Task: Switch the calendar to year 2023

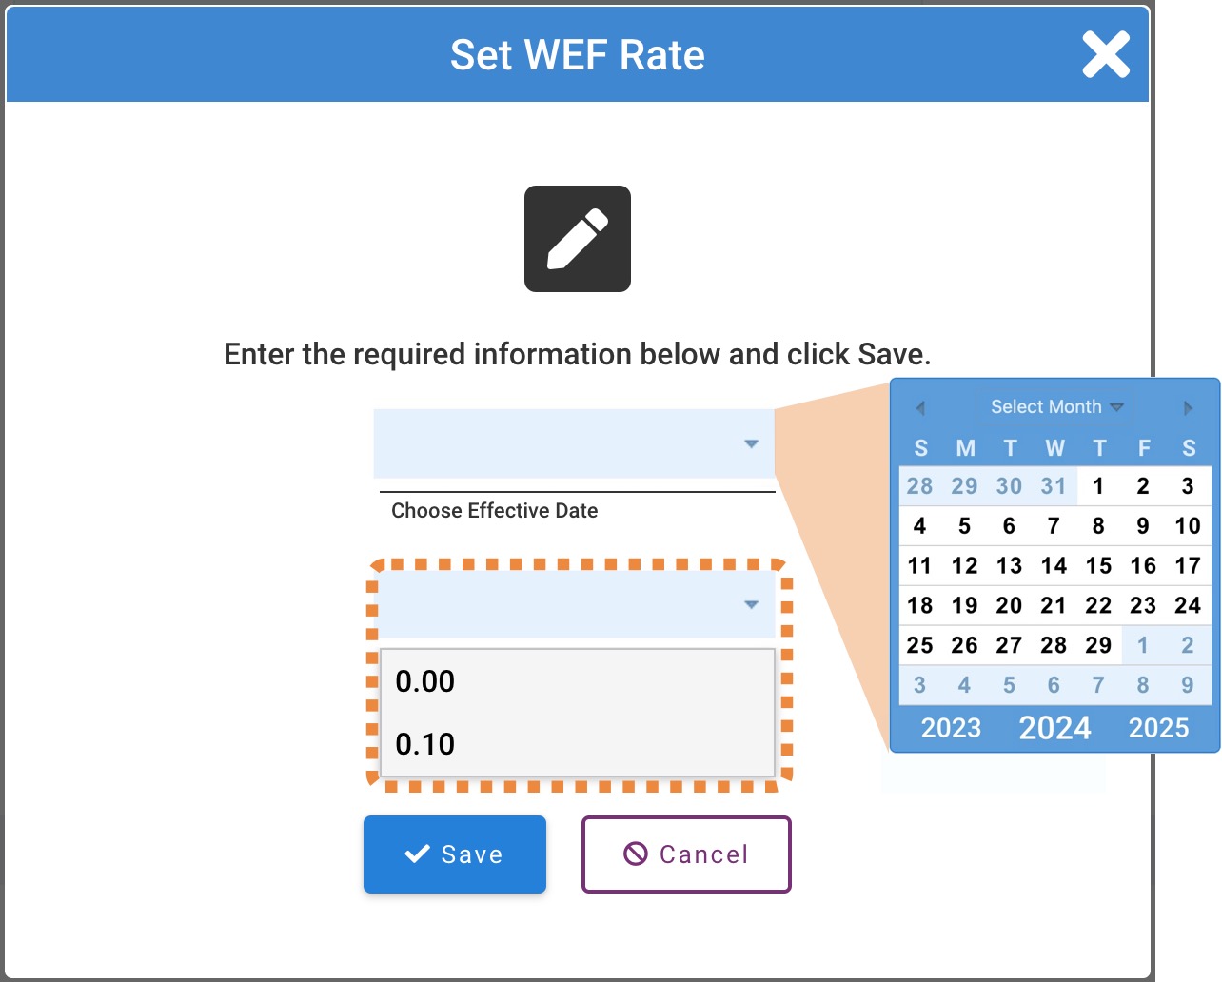Action: (951, 728)
